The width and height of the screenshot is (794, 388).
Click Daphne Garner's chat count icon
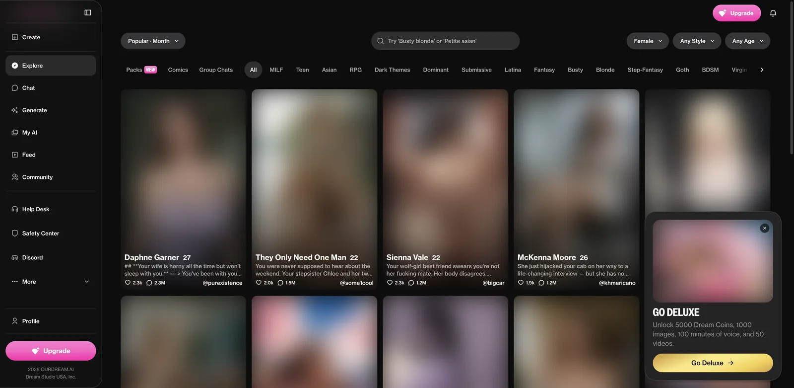(x=149, y=283)
